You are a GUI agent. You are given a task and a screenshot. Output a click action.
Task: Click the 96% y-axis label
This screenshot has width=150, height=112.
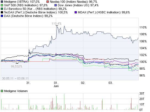pos(142,75)
